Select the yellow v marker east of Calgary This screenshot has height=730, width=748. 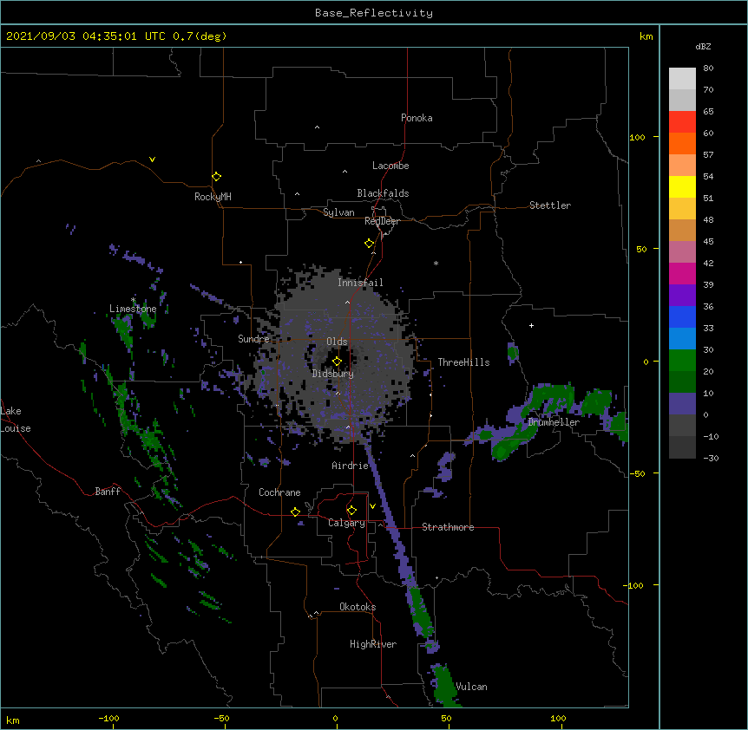pyautogui.click(x=372, y=506)
